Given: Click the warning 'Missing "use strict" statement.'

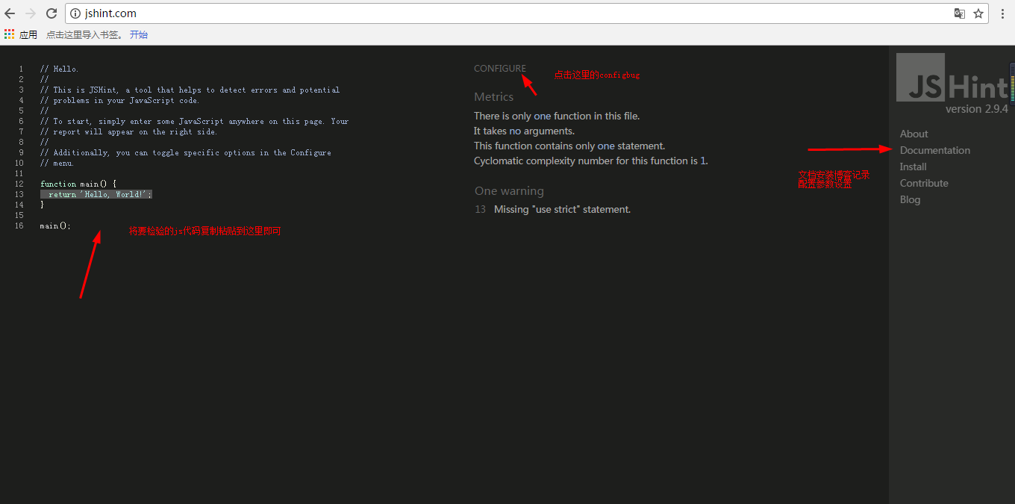Looking at the screenshot, I should pyautogui.click(x=562, y=209).
